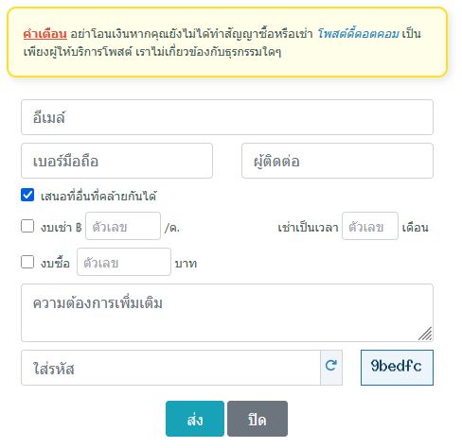The image size is (462, 448).
Task: Click the textarea resize handle corner
Action: (425, 334)
